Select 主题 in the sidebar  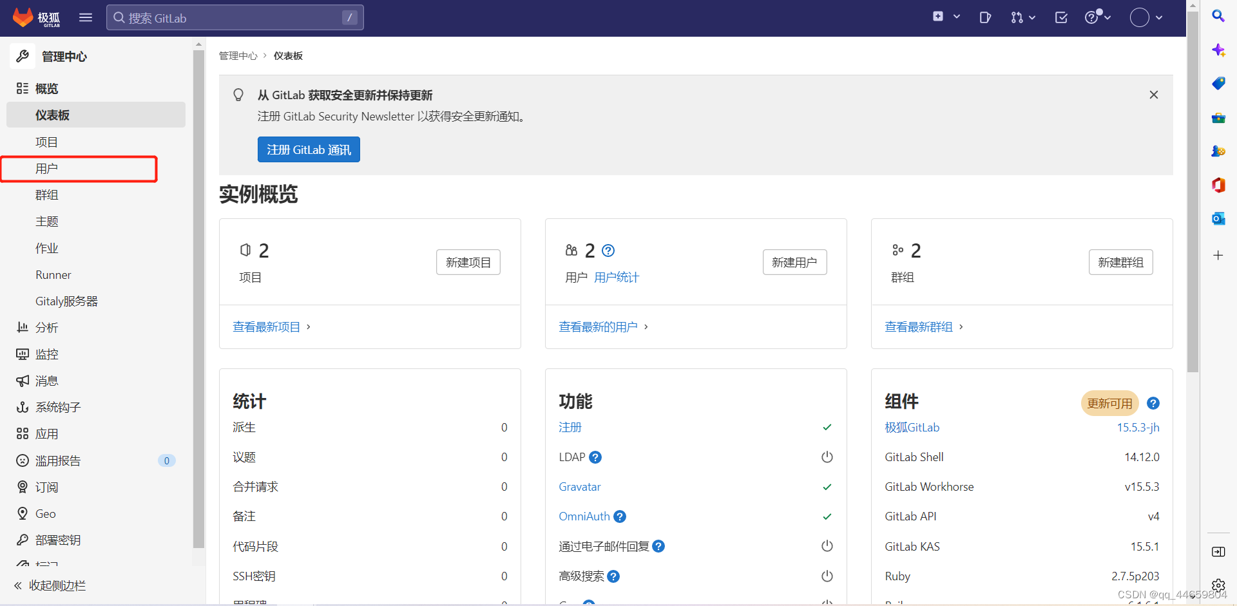46,222
